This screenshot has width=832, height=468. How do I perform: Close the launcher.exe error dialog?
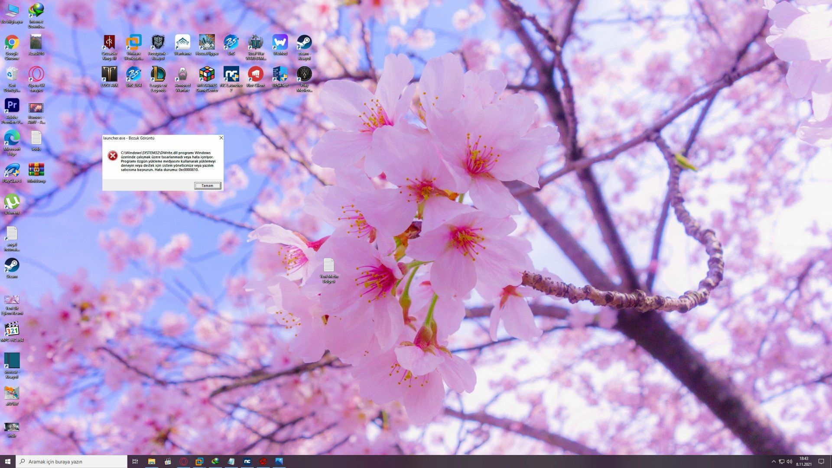coord(221,138)
